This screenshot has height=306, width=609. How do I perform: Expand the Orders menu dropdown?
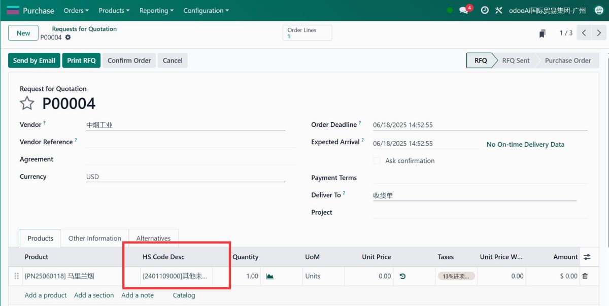point(76,10)
